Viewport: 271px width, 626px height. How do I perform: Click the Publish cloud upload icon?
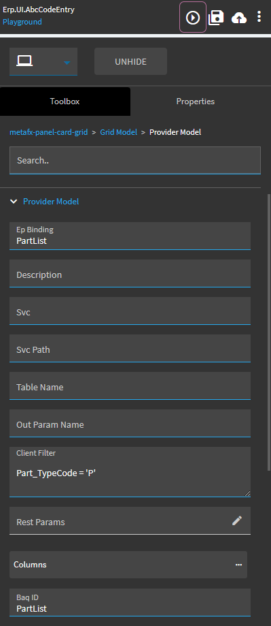tap(239, 18)
